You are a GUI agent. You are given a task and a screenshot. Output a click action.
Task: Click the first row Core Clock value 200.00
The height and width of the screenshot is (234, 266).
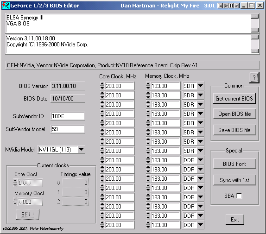[120, 86]
